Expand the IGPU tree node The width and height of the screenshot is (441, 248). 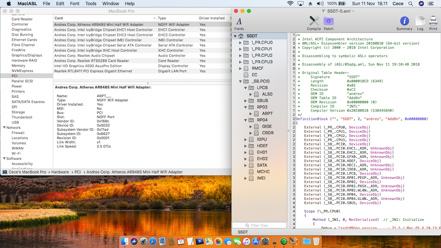click(x=245, y=140)
